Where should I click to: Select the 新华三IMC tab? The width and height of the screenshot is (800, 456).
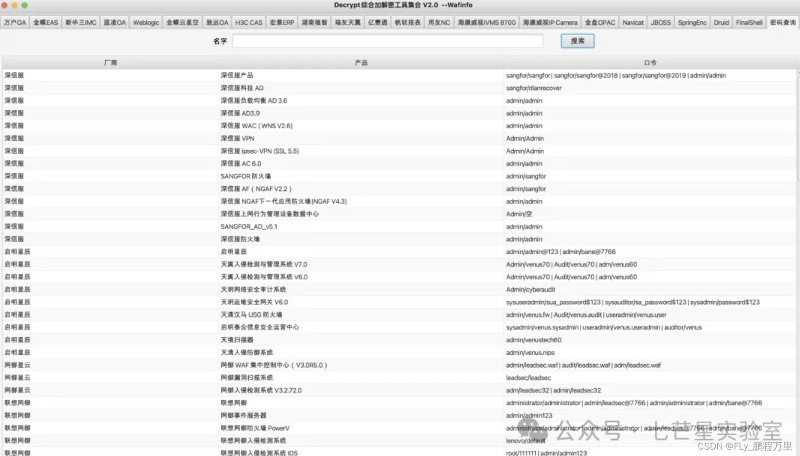81,22
